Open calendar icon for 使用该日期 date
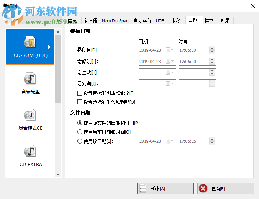The width and height of the screenshot is (259, 199). [168, 141]
